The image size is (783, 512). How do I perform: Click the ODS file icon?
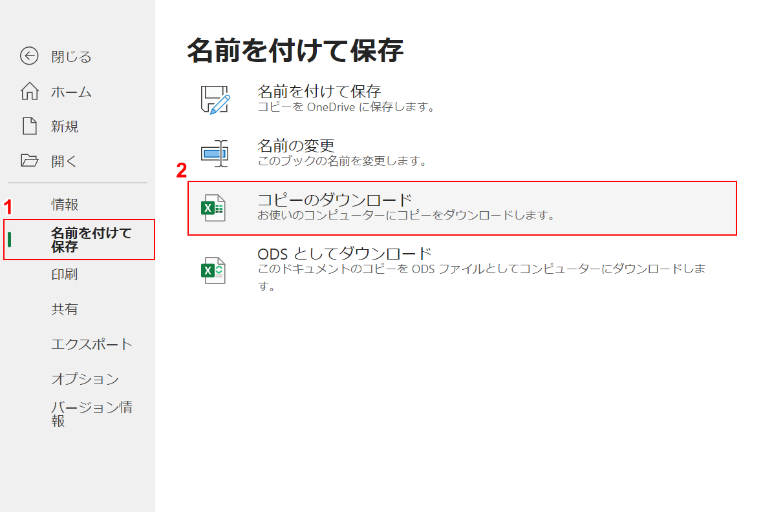[213, 271]
